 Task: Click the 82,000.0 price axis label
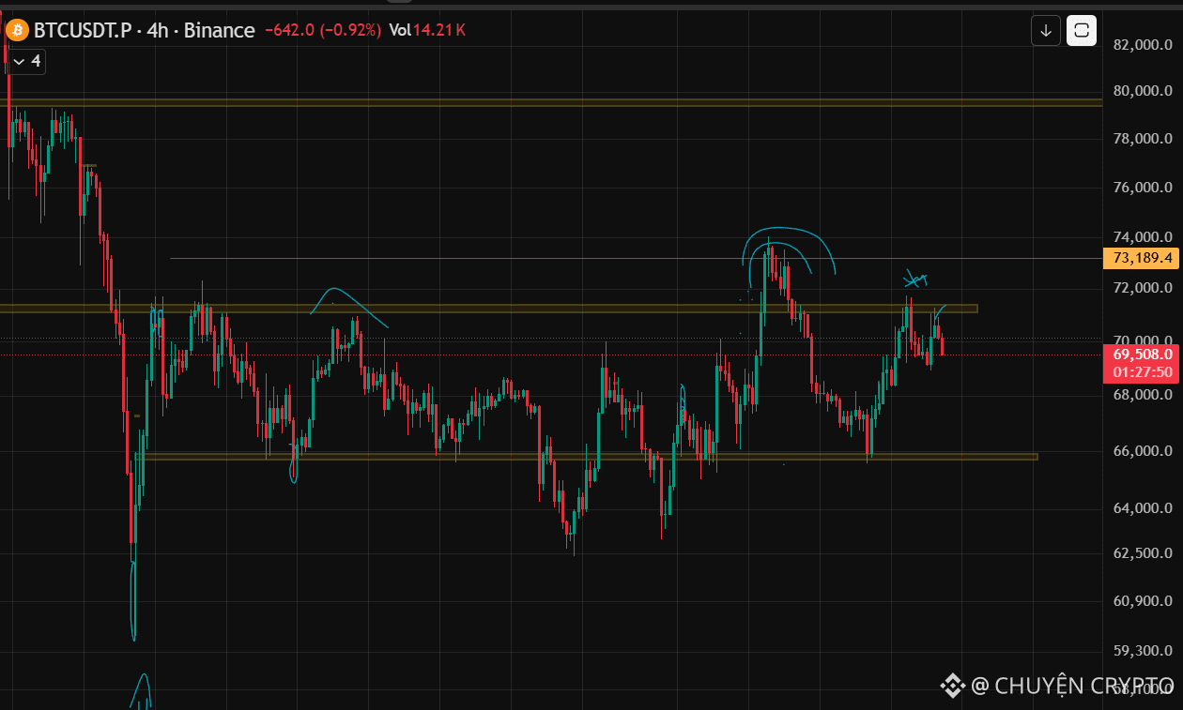coord(1142,44)
